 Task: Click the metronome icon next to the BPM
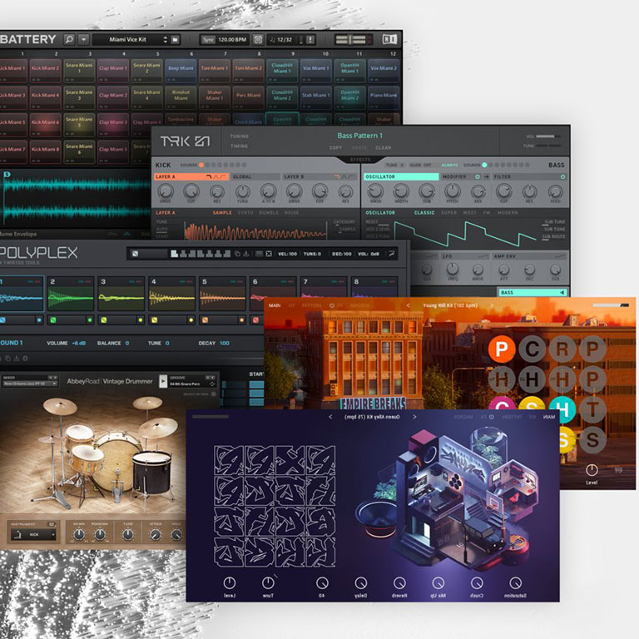(257, 39)
